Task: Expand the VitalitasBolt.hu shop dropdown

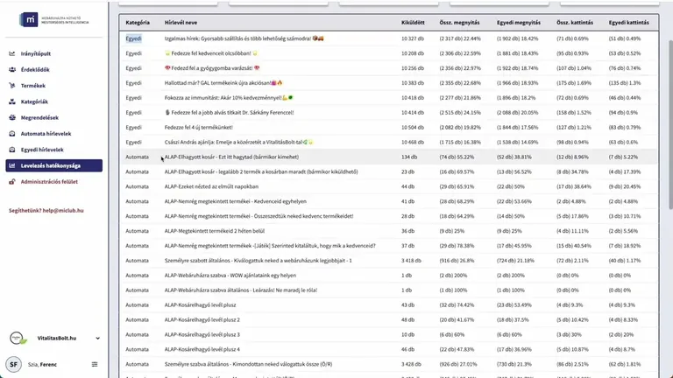Action: [x=97, y=338]
